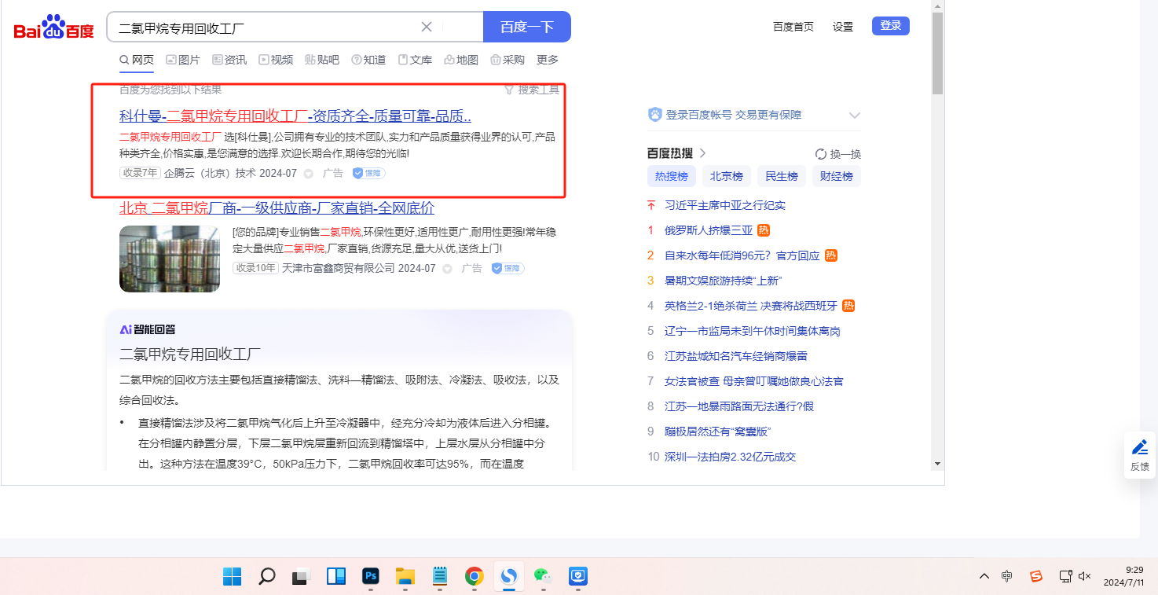Toggle the system volume mute icon
This screenshot has width=1158, height=595.
coord(1085,576)
